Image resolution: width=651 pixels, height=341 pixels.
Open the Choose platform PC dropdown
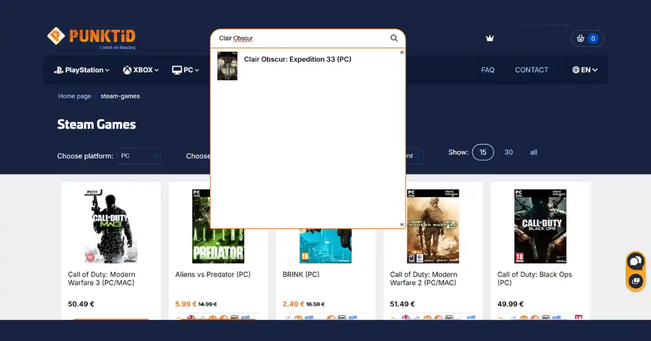point(139,156)
